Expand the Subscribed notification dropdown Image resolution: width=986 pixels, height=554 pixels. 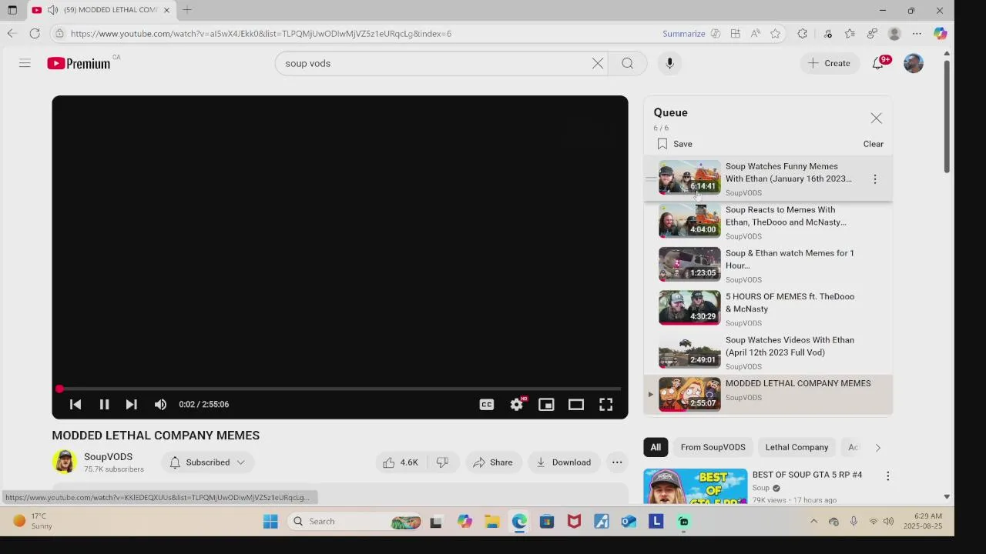coord(208,462)
